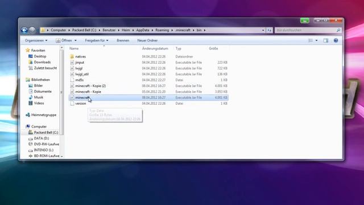Open the Freigeben für menu
Image resolution: width=364 pixels, height=205 pixels.
96,40
